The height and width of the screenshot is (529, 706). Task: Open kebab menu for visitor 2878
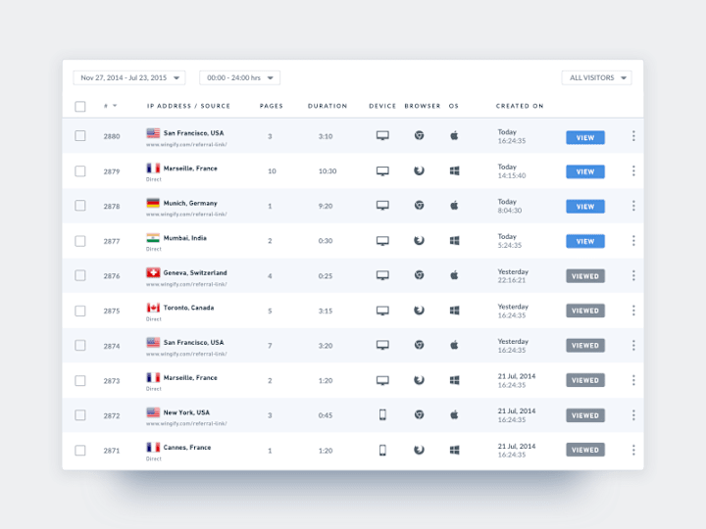click(x=633, y=206)
